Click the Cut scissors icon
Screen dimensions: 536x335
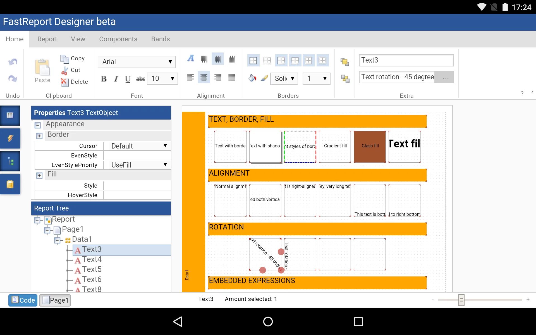(64, 70)
